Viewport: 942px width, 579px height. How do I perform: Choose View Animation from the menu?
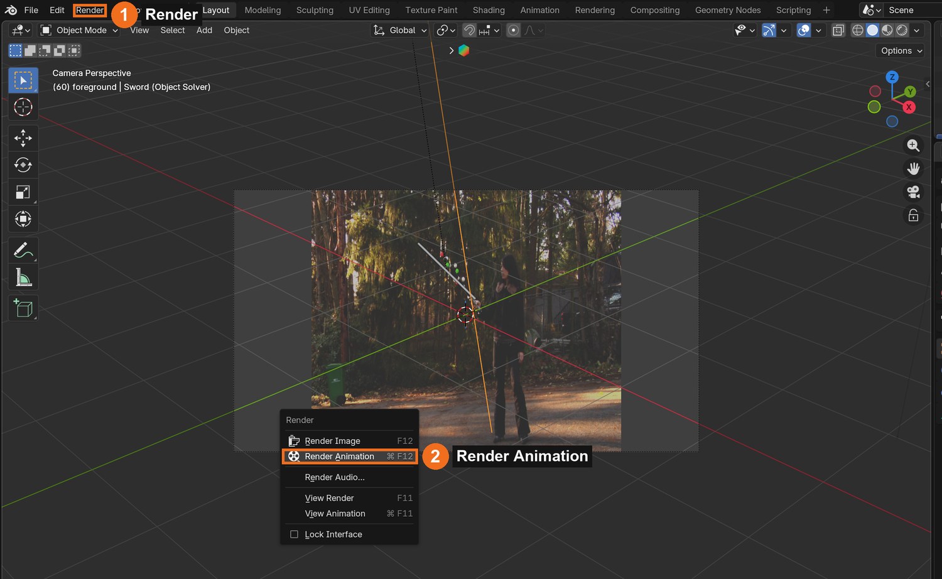pyautogui.click(x=350, y=514)
